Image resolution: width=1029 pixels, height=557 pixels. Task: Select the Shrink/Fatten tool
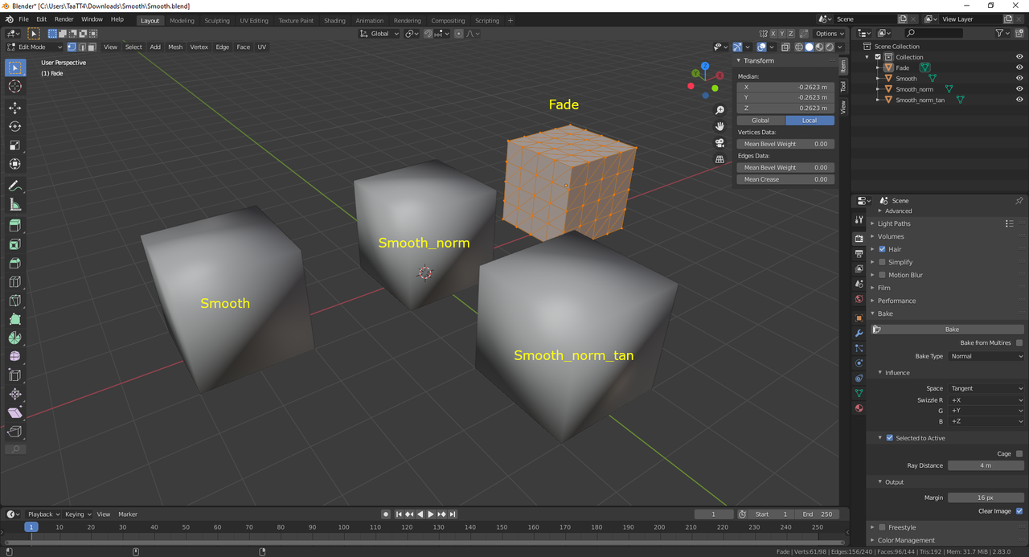14,394
